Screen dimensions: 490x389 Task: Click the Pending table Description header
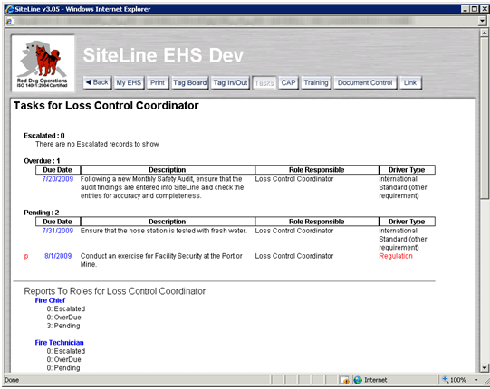point(168,222)
